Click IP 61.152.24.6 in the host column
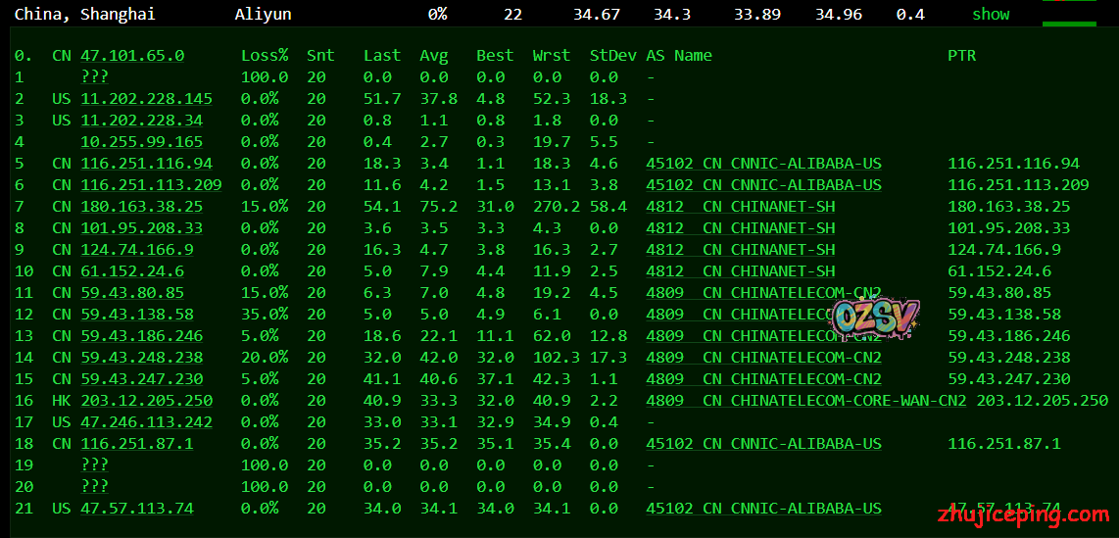Image resolution: width=1119 pixels, height=538 pixels. click(x=132, y=271)
